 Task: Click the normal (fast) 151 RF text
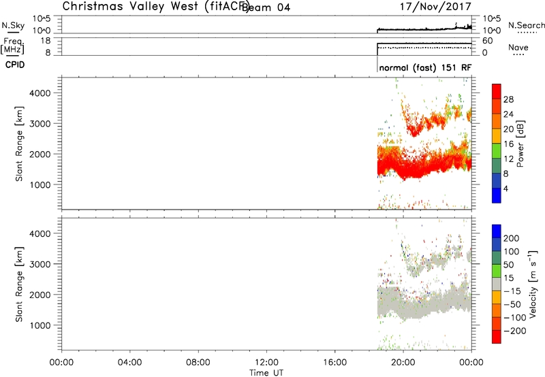click(425, 67)
